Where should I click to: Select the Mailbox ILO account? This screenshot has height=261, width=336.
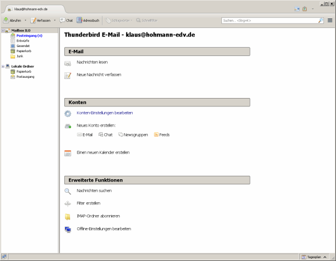click(21, 30)
